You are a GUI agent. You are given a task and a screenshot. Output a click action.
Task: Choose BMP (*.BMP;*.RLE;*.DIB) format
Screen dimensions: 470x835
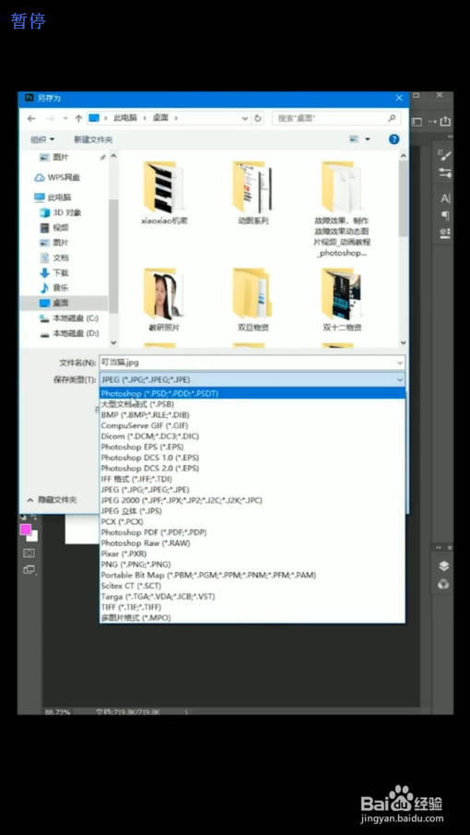point(252,415)
